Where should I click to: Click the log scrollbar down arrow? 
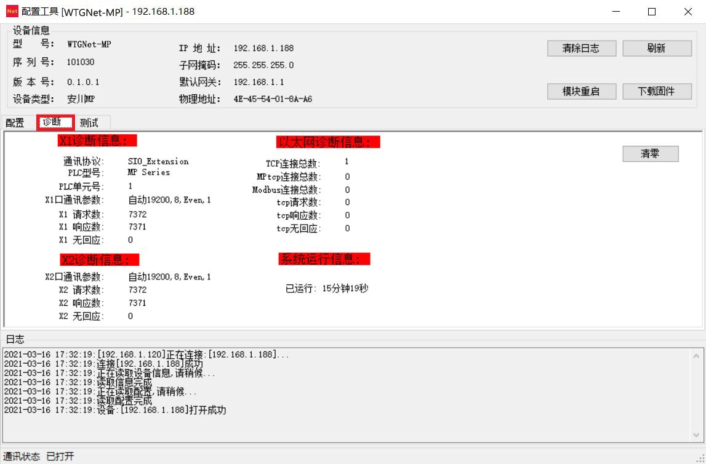pyautogui.click(x=696, y=434)
